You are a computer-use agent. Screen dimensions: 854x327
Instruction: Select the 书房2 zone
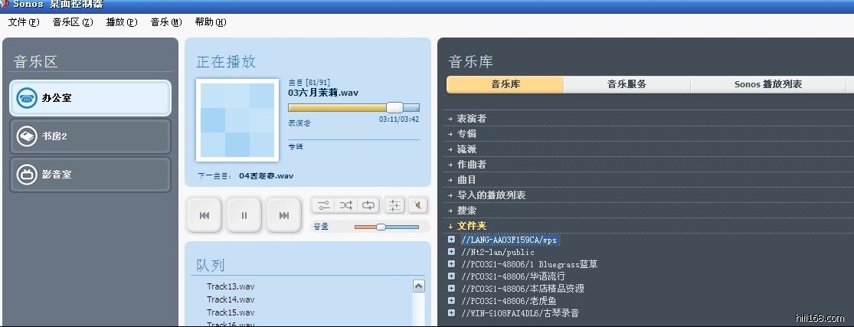click(90, 136)
